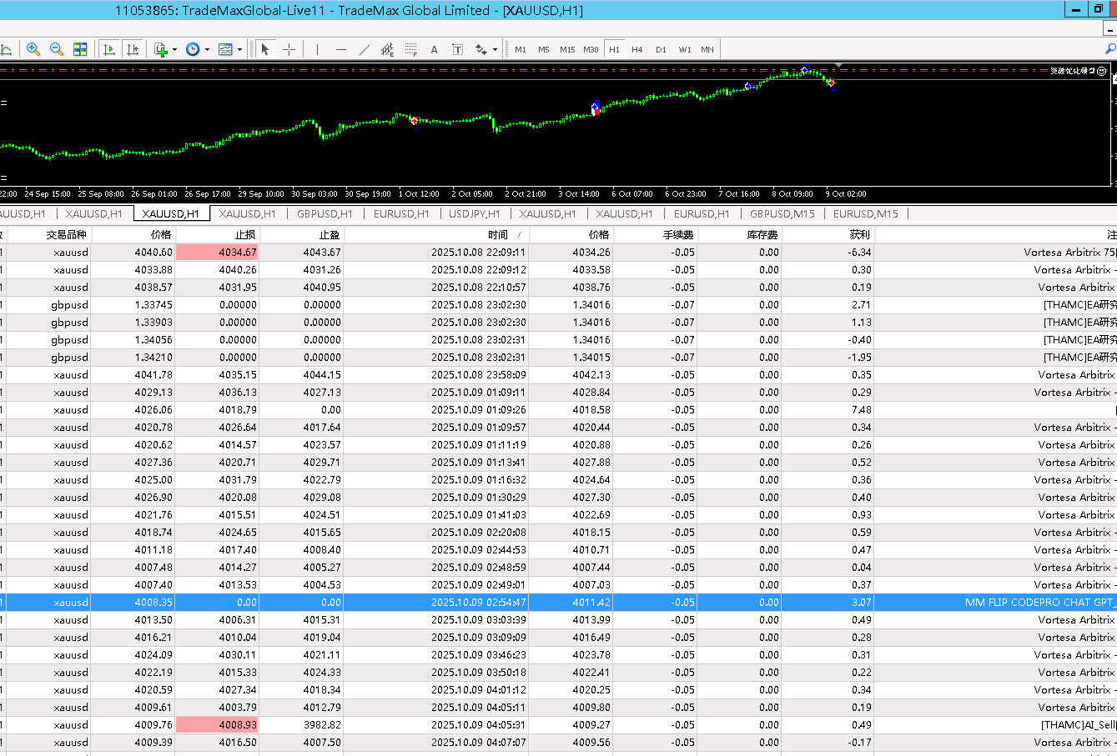
Task: Select the Fibonacci Retracement tool
Action: (x=410, y=49)
